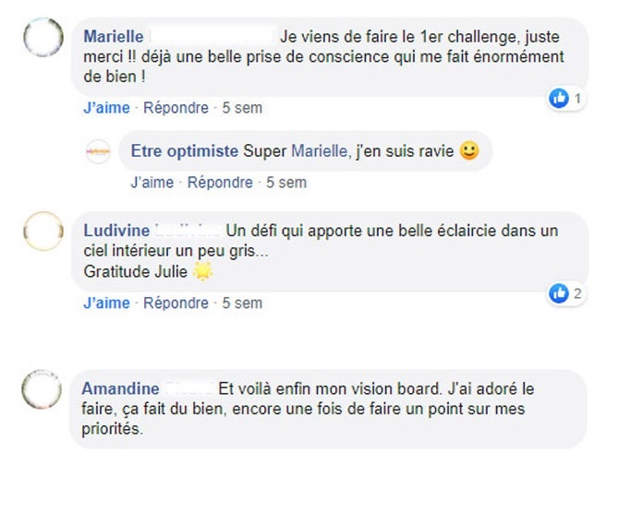Reply to Ludivine's comment via Répondre
643x524 pixels.
[x=176, y=303]
